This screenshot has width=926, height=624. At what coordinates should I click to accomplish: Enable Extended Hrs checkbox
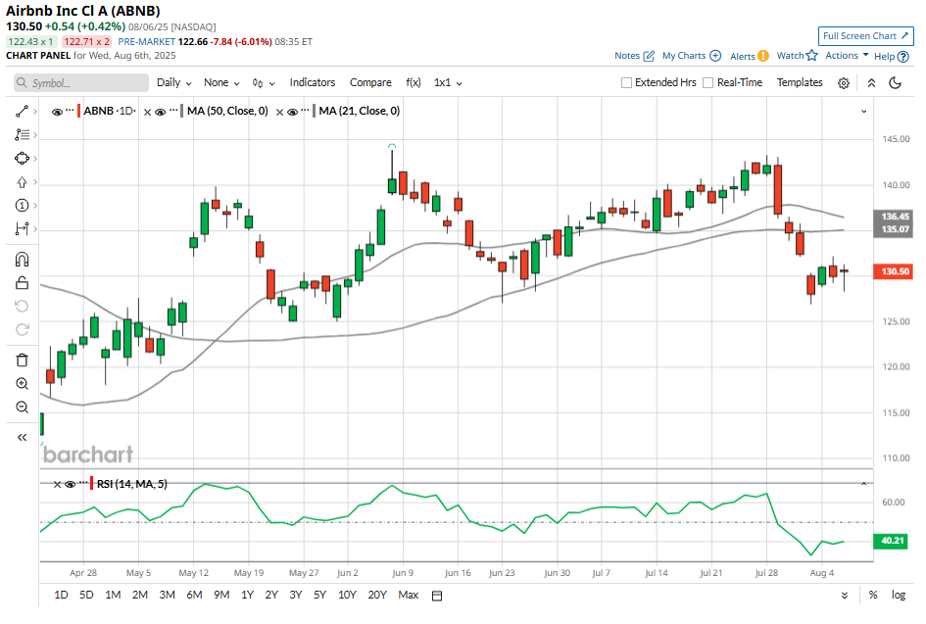[626, 83]
